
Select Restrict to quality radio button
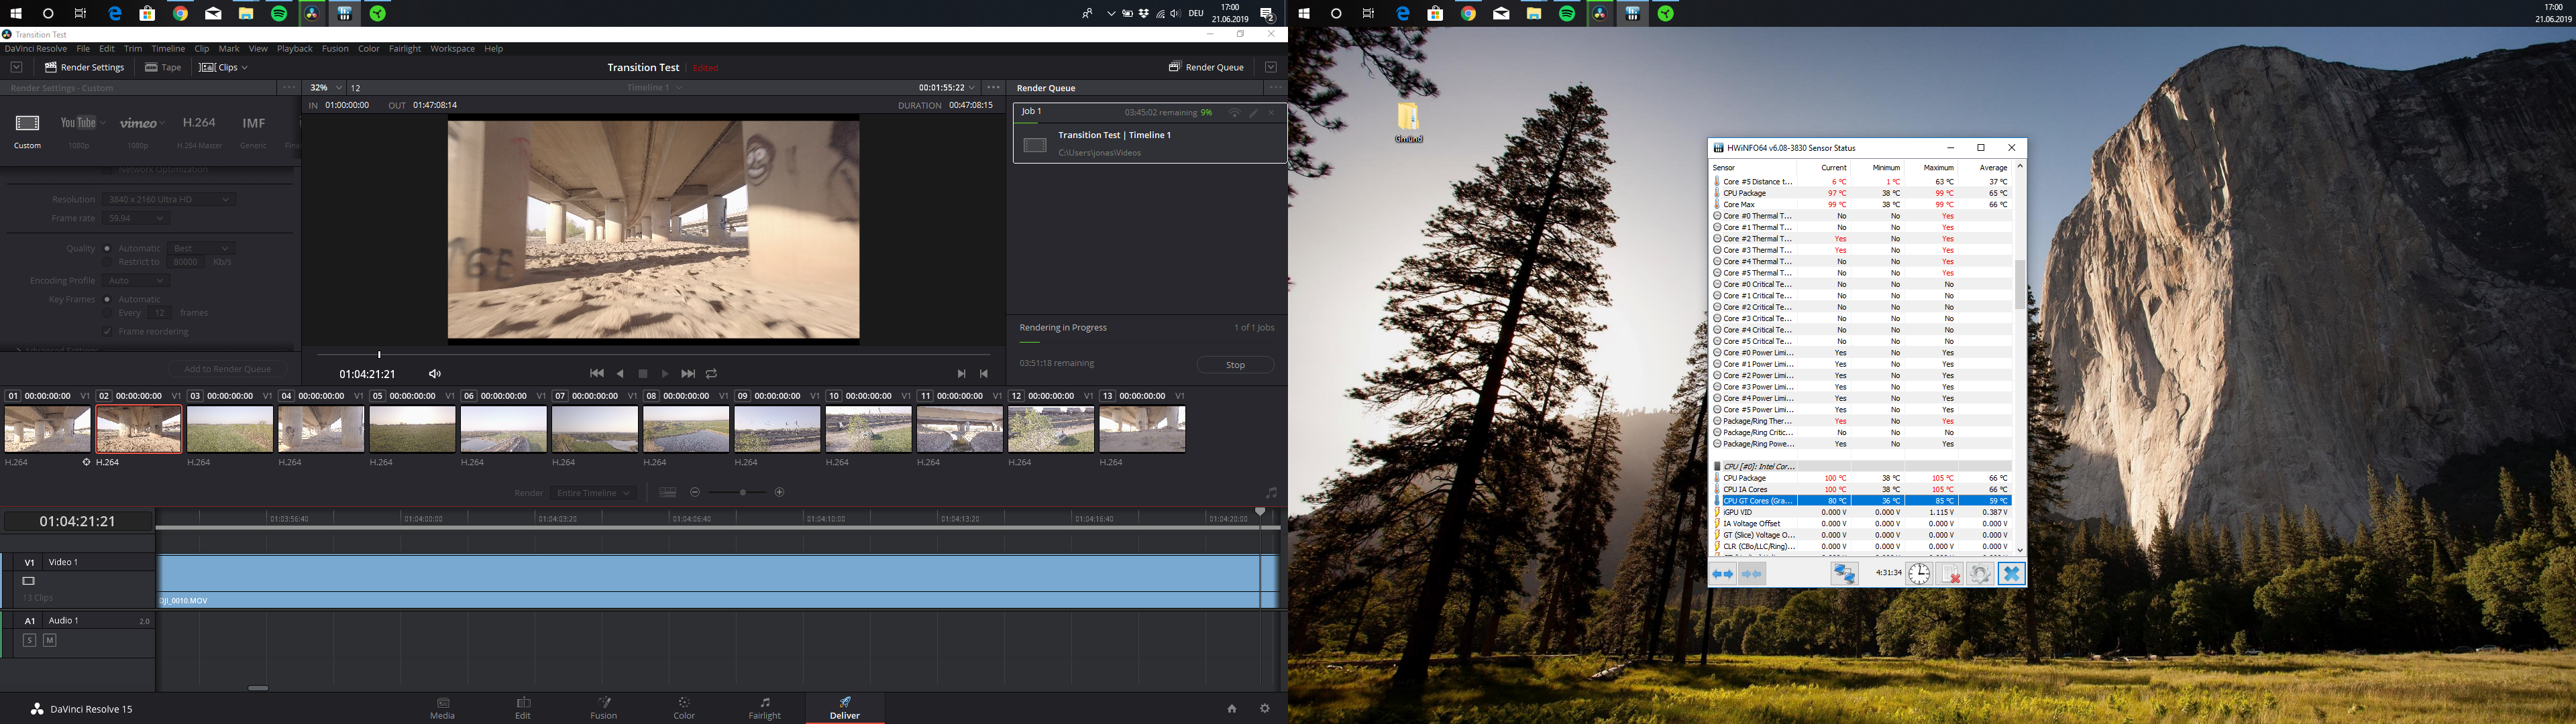(107, 262)
